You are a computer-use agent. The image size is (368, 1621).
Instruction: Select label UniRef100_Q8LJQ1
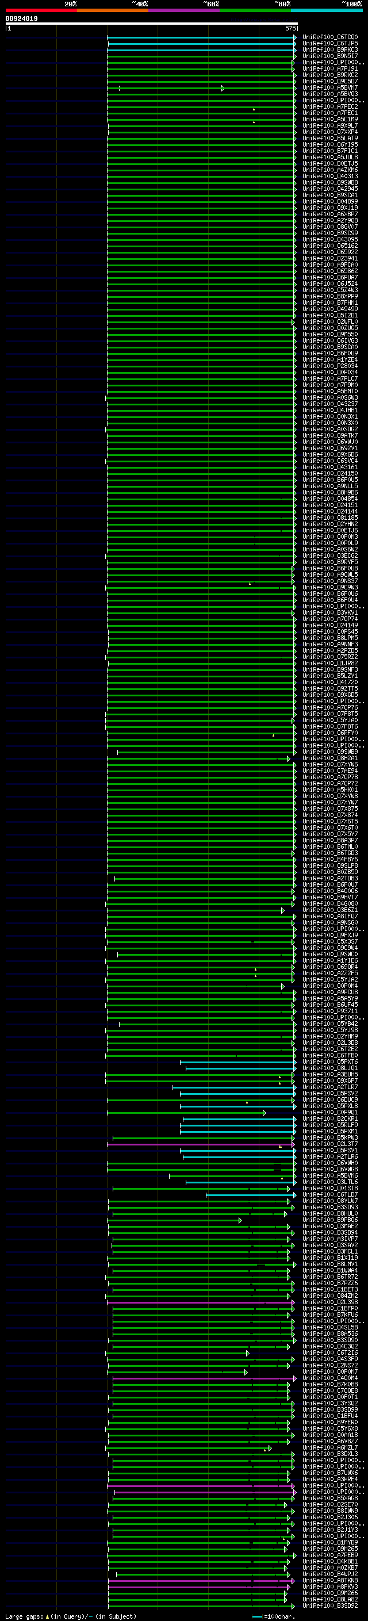point(330,1068)
